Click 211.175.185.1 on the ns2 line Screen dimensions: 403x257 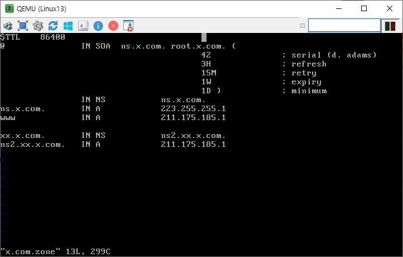(193, 144)
